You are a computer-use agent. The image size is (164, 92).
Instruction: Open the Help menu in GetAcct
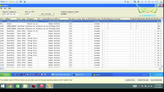pyautogui.click(x=9, y=8)
